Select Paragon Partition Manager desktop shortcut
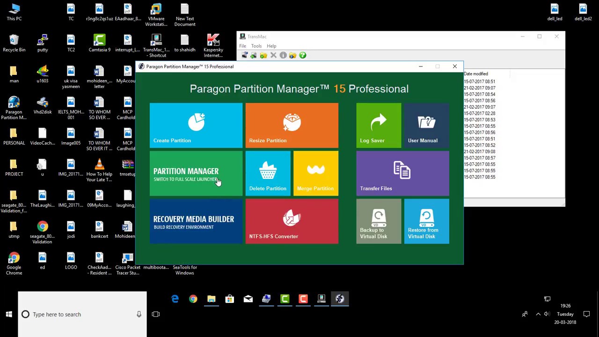The image size is (599, 337). click(x=14, y=108)
